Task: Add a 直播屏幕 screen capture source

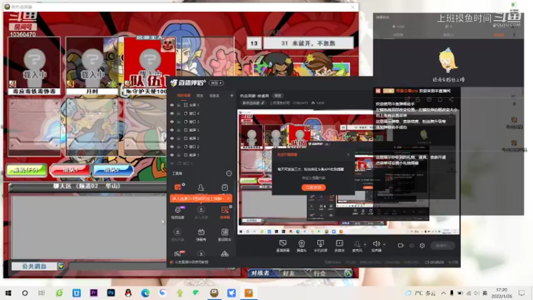Action: coord(282,245)
